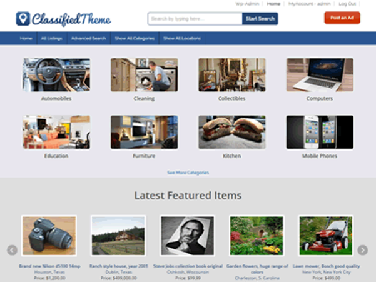Open the Kitchen category sandwich image
Viewport: 376px width, 282px height.
232,133
